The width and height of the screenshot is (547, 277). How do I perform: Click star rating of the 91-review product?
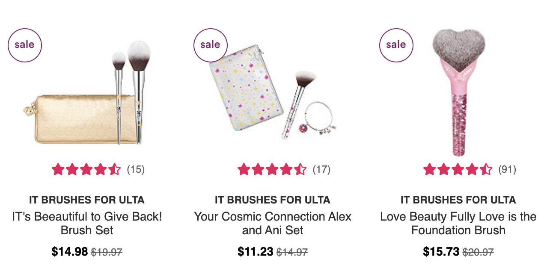tap(458, 170)
